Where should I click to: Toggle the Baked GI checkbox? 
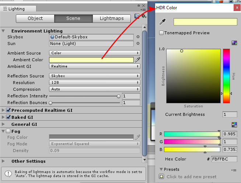(8, 117)
